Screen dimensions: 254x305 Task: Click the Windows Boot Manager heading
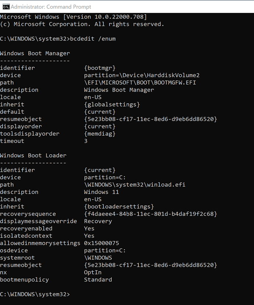[x=35, y=53]
